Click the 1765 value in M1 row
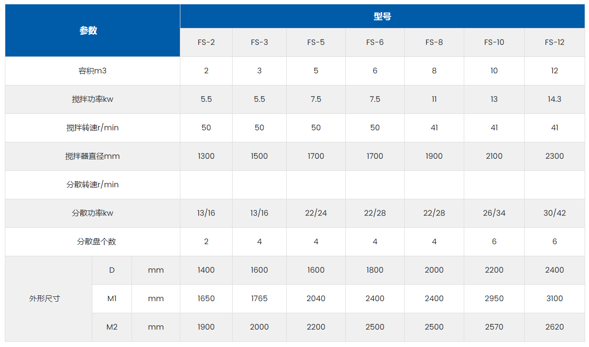The height and width of the screenshot is (347, 589). coord(259,299)
